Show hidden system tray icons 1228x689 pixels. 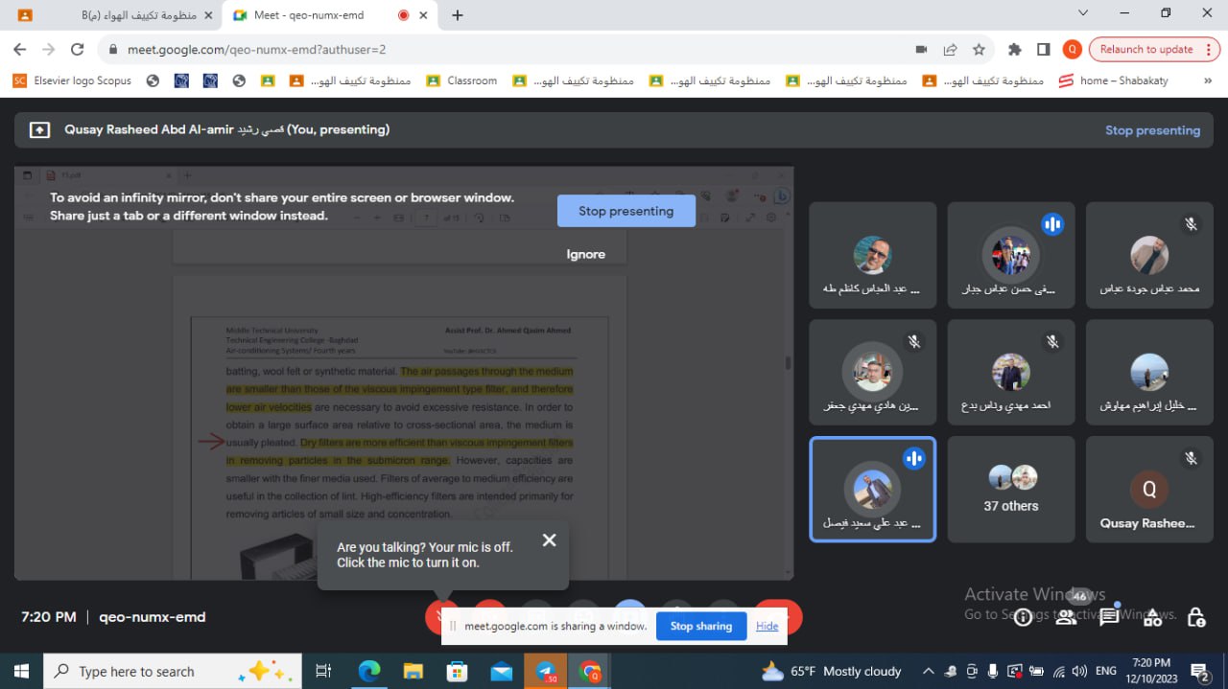coord(928,671)
